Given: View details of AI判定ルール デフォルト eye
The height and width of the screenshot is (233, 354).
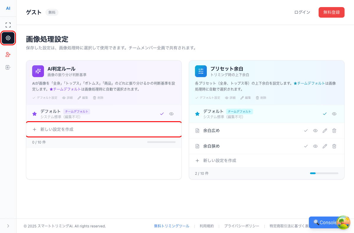Looking at the screenshot, I should (171, 114).
